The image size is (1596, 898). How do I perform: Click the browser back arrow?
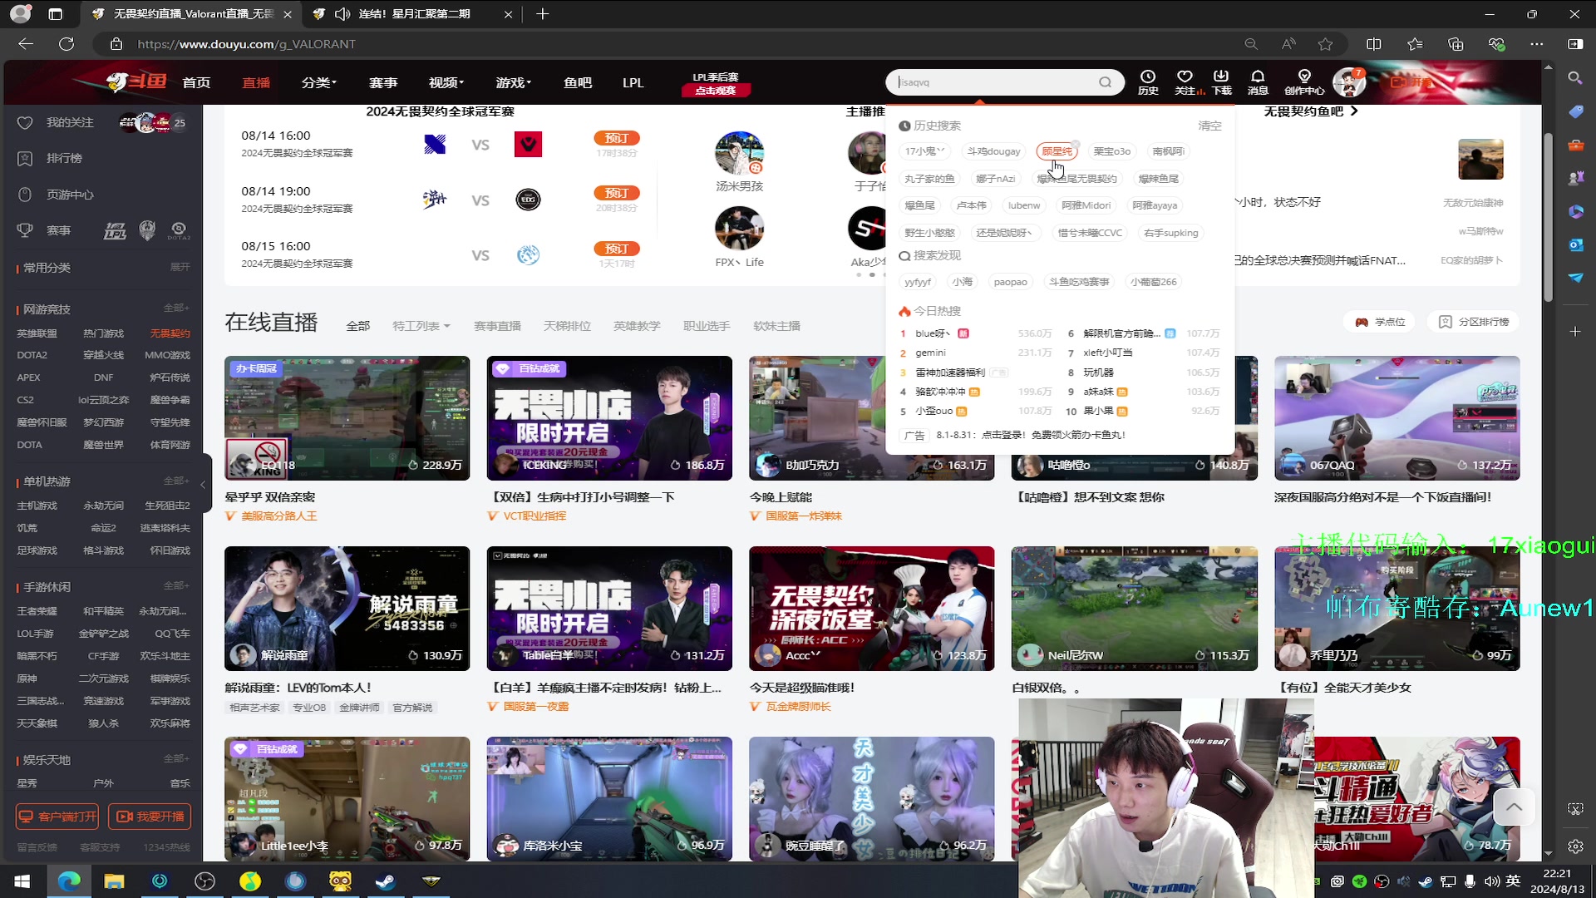[x=26, y=44]
